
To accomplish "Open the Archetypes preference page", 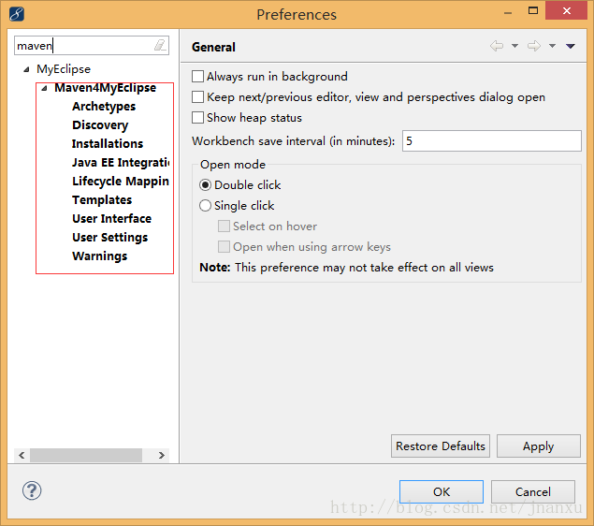I will tap(104, 107).
